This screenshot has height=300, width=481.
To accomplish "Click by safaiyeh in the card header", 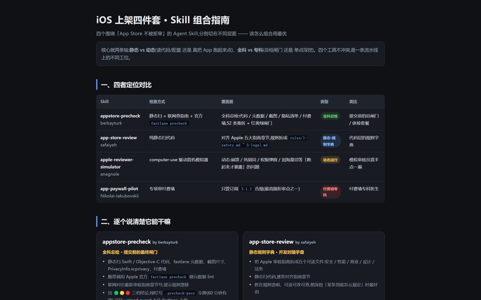I will tap(305, 242).
